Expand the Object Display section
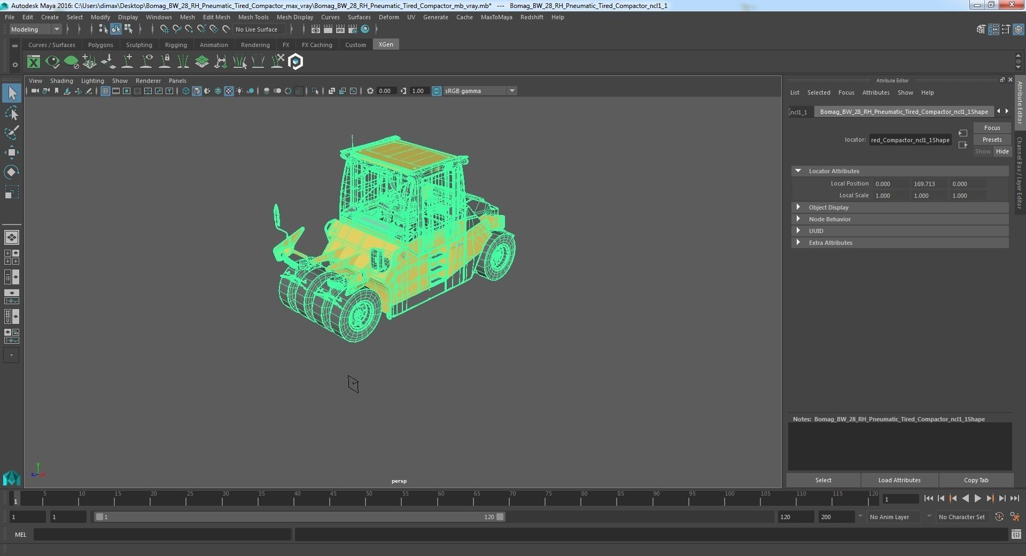1026x556 pixels. coord(798,207)
